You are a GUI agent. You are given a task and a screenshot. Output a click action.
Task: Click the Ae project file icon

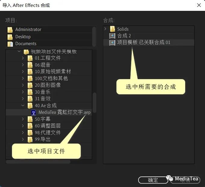[34, 112]
